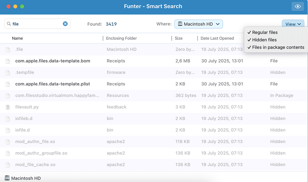The image size is (308, 182).
Task: Select the com.filesstudio.virtualmom.happyfam... name
Action: click(x=57, y=96)
